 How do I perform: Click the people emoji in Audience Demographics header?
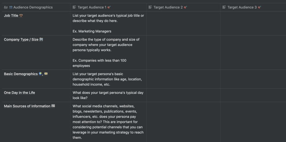[11, 7]
